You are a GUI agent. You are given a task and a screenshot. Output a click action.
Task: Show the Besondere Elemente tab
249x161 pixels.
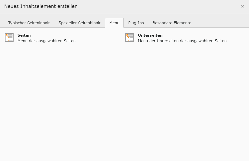tap(172, 23)
